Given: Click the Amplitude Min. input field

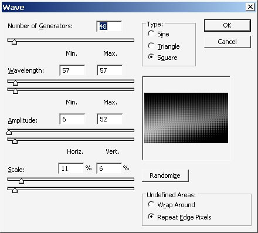Looking at the screenshot, I should 72,119.
